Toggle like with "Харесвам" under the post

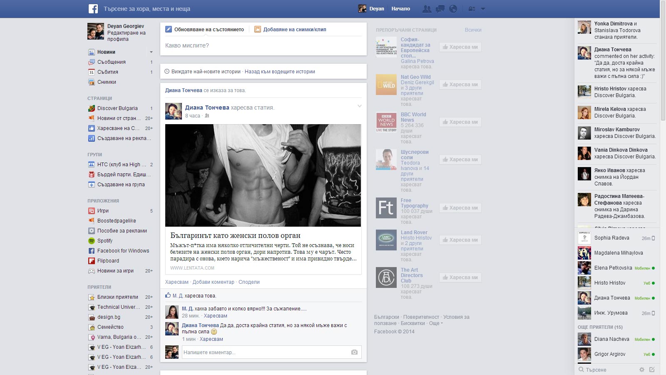click(176, 282)
